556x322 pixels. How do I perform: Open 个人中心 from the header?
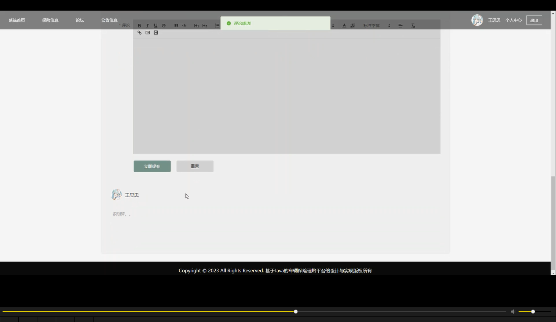[513, 20]
